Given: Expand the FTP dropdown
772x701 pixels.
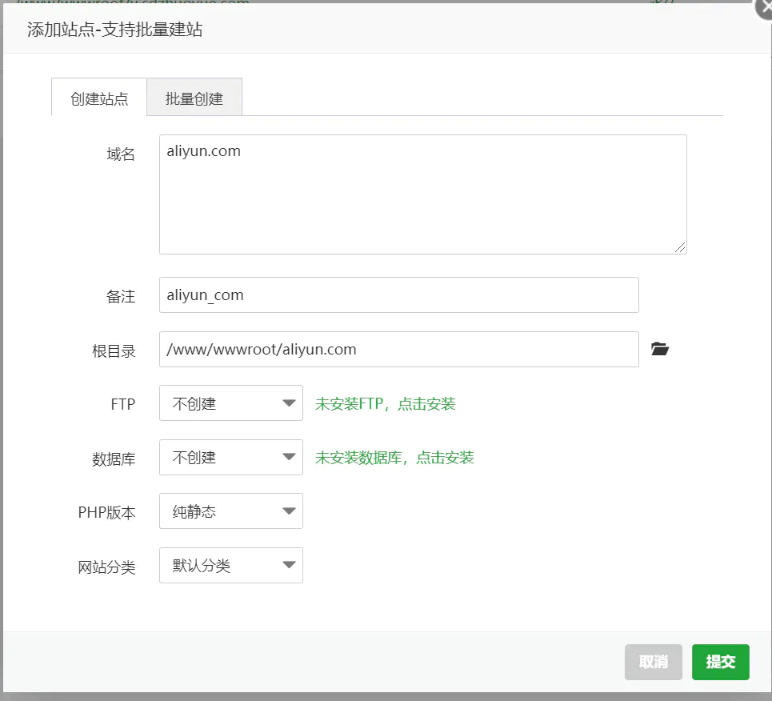Looking at the screenshot, I should 231,403.
